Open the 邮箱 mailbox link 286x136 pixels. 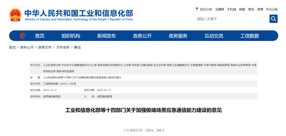click(x=242, y=10)
